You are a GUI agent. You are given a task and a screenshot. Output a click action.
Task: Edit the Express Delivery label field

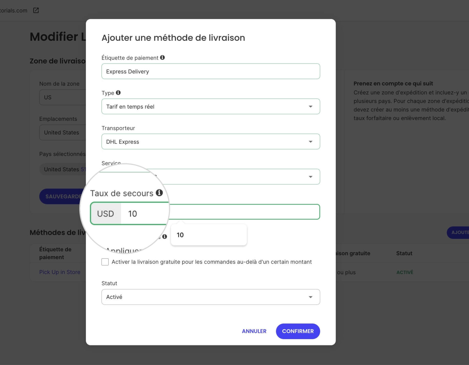pos(211,71)
